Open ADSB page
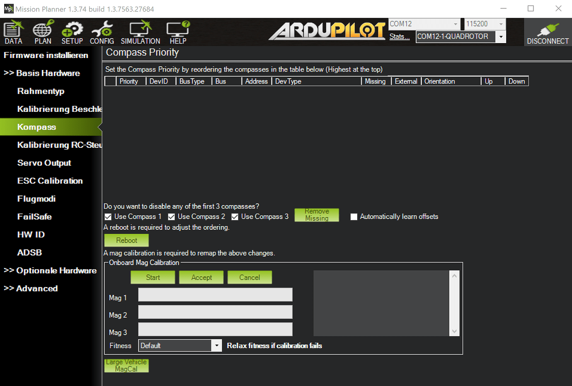 click(x=29, y=252)
